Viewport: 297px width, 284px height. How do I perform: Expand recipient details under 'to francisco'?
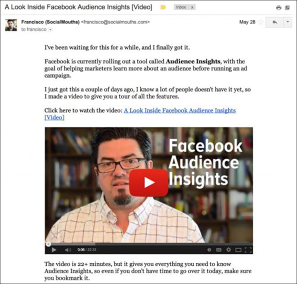tap(50, 30)
